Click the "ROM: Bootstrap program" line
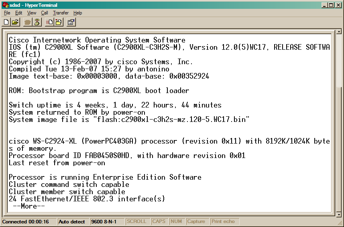The image size is (344, 227). 99,91
